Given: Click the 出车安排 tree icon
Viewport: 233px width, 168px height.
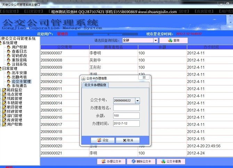Looking at the screenshot, I should pyautogui.click(x=9, y=73).
